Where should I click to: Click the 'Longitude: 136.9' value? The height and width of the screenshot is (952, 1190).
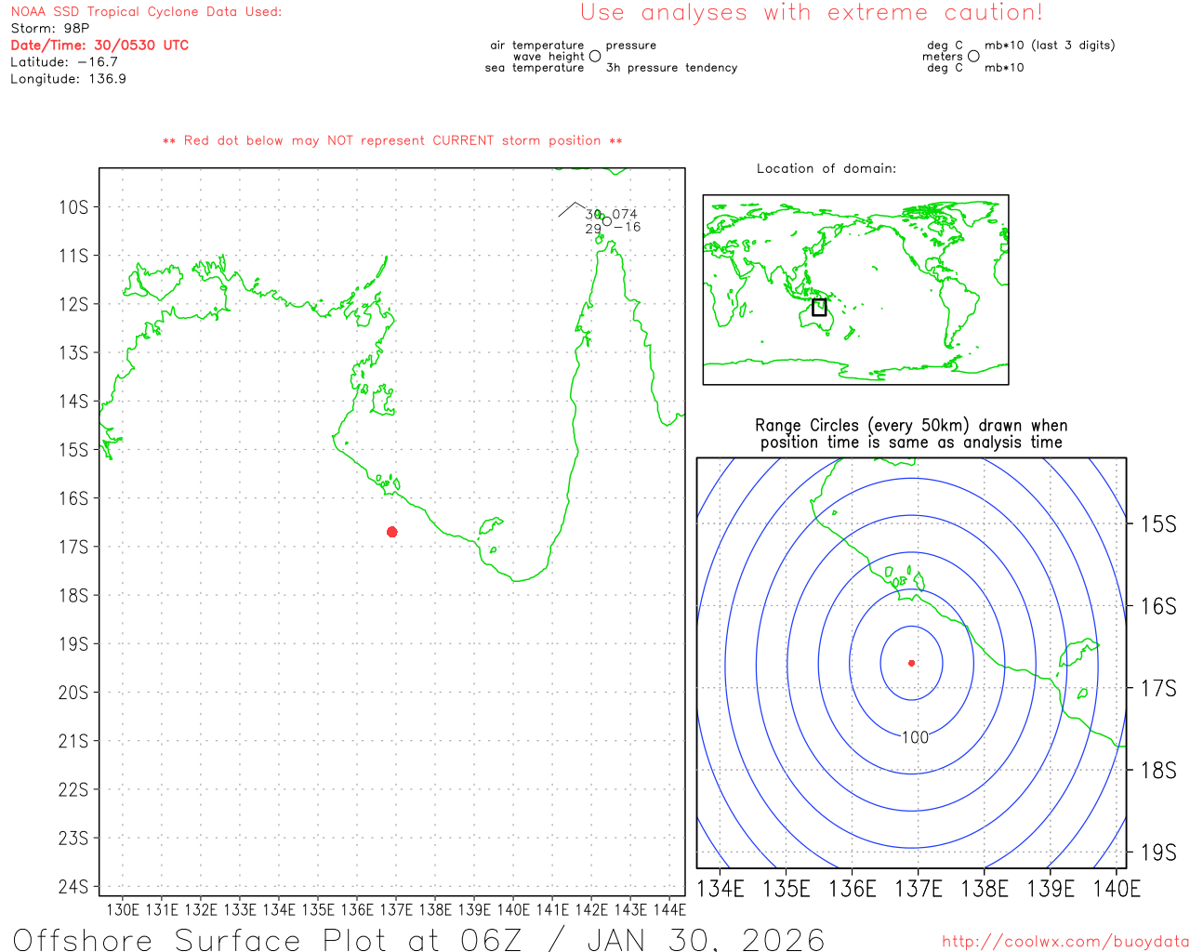coord(69,79)
